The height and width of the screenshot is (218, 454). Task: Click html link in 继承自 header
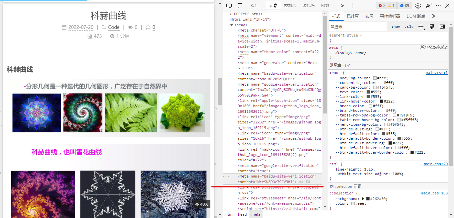347,66
